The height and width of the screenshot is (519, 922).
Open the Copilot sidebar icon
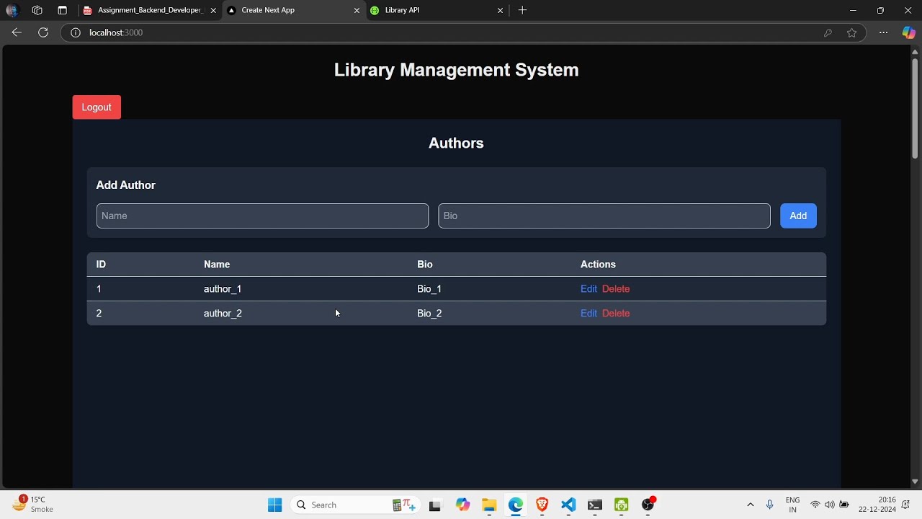(x=909, y=32)
